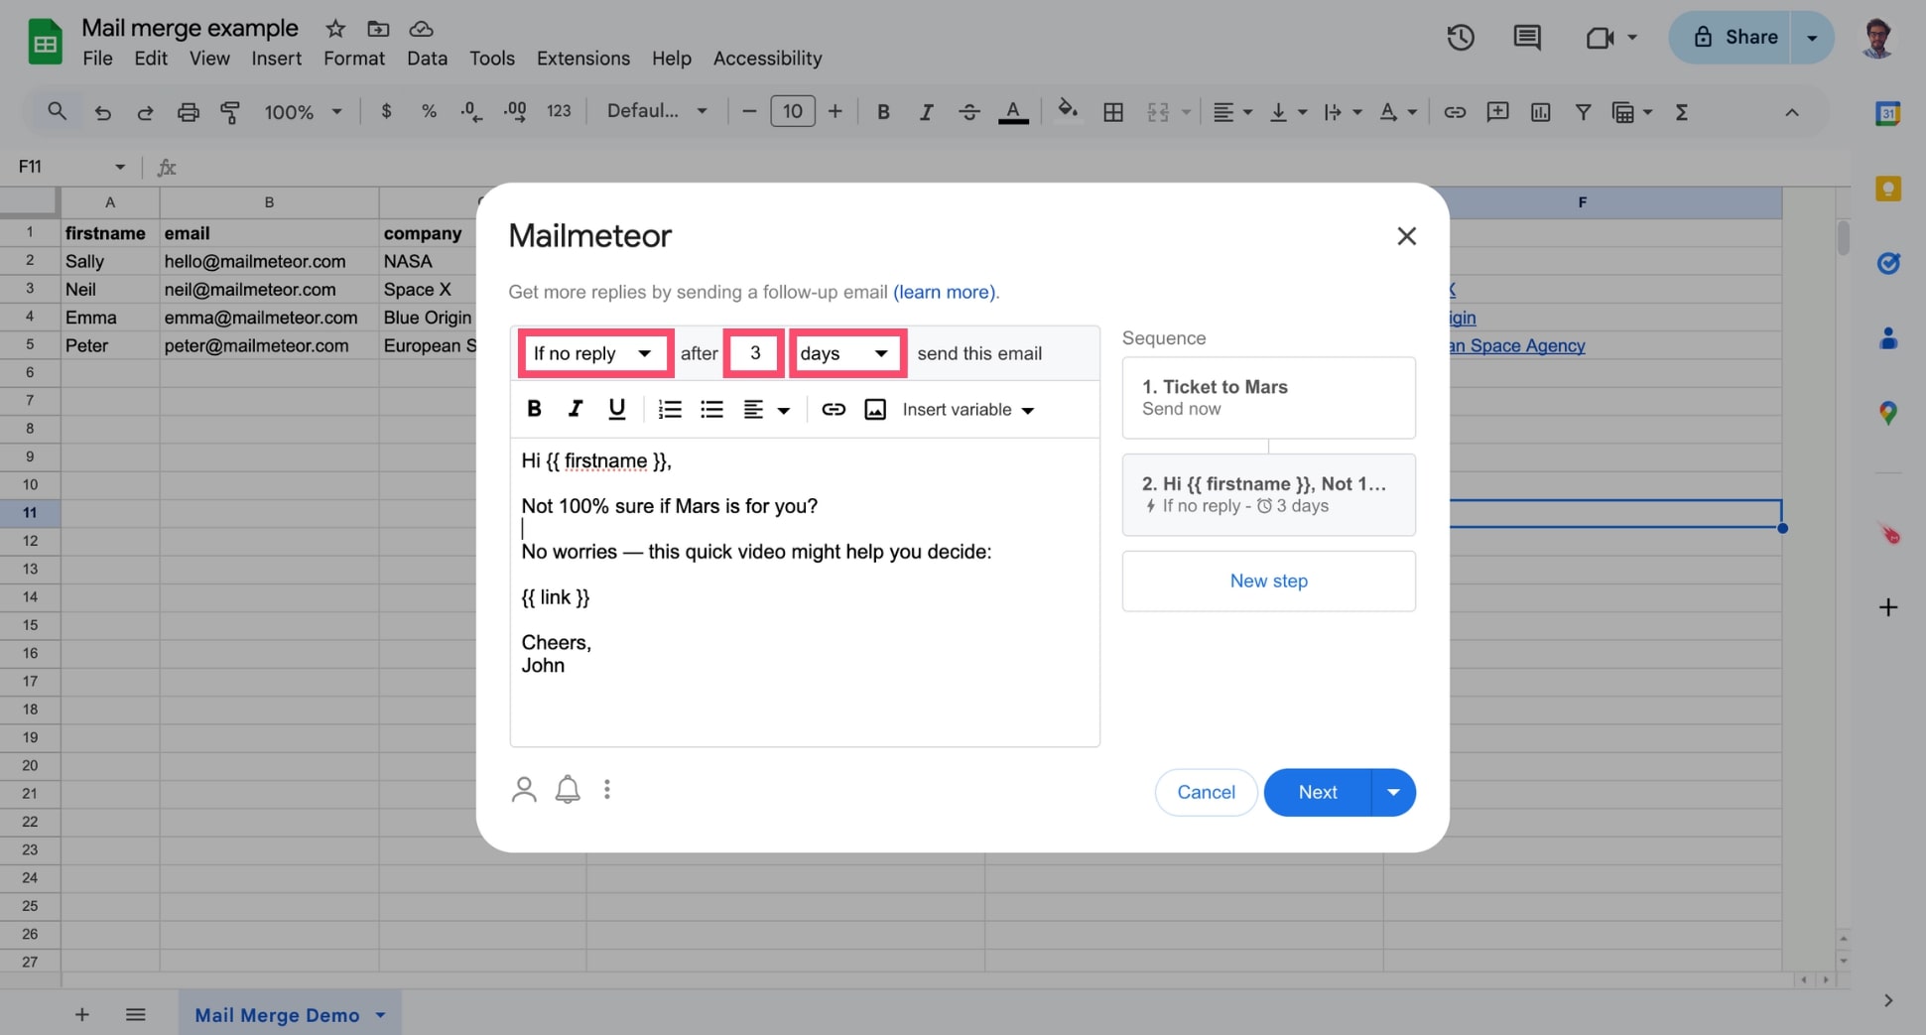Open the Extensions menu
Image resolution: width=1926 pixels, height=1035 pixels.
pyautogui.click(x=583, y=59)
